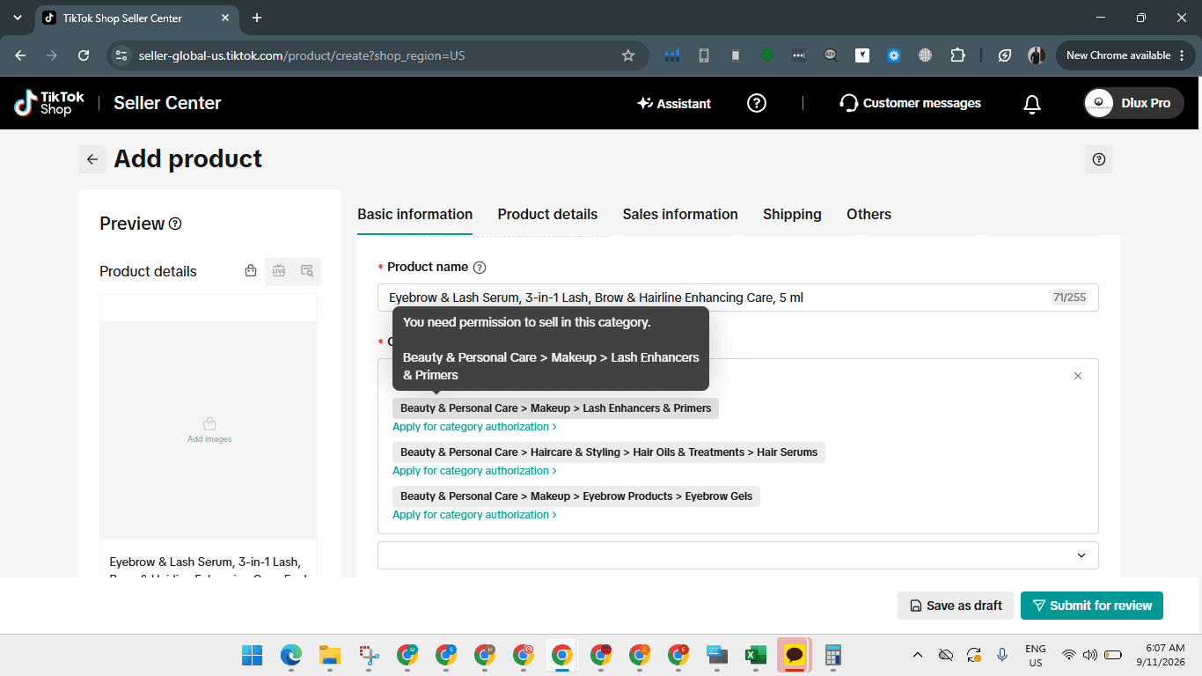Click the TikTok Shop logo
1202x676 pixels.
click(50, 103)
